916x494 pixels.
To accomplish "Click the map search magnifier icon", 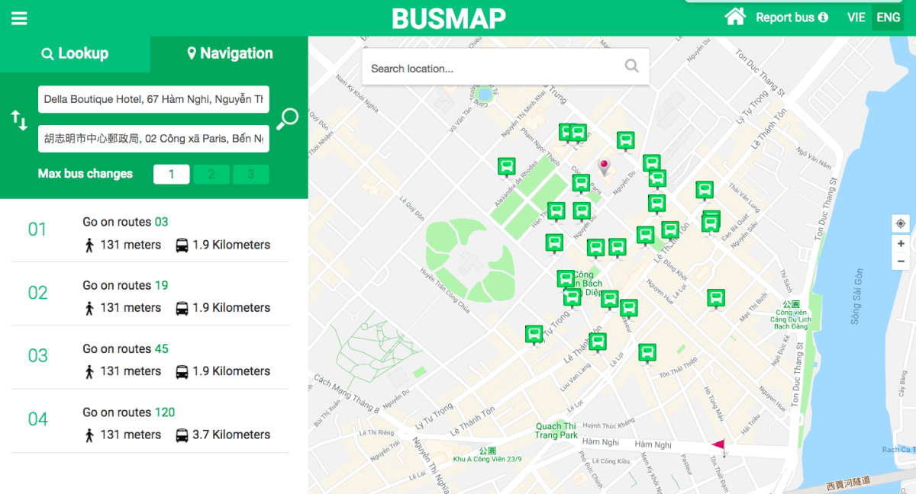I will 631,66.
